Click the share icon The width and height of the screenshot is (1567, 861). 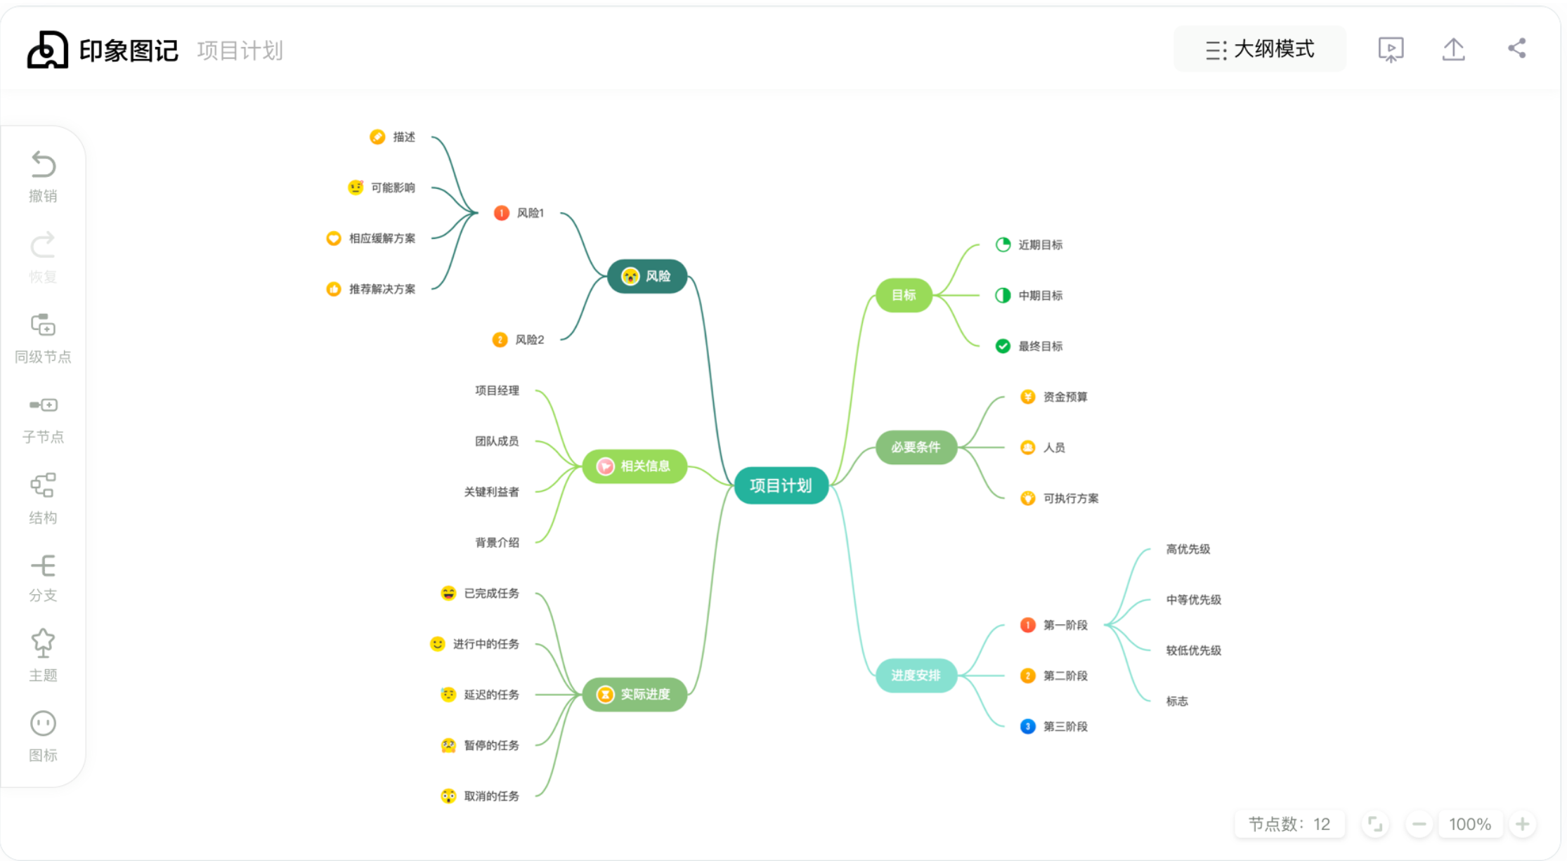click(1517, 48)
